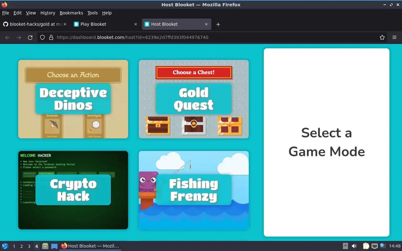The image size is (402, 251).
Task: Reload the current page
Action: click(30, 37)
